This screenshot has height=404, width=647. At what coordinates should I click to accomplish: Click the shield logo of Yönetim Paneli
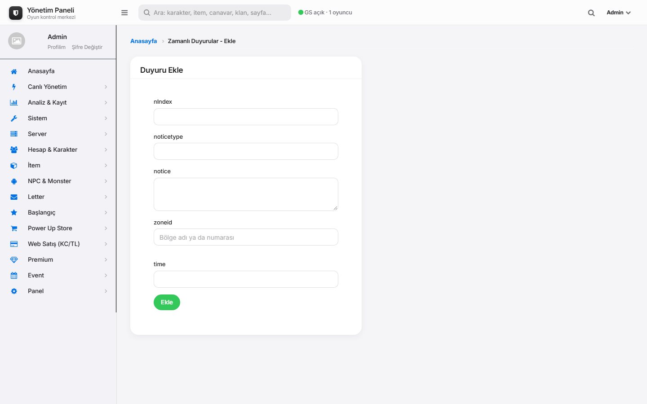(x=16, y=13)
